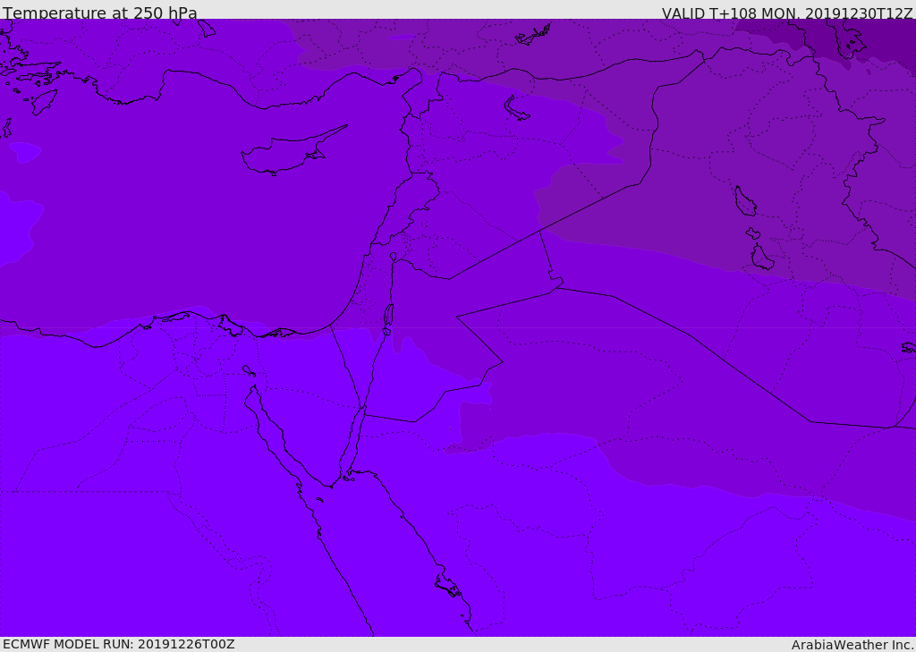This screenshot has height=652, width=916.
Task: Click the 'Temperature at 250 hPa' title text
Action: pos(100,13)
